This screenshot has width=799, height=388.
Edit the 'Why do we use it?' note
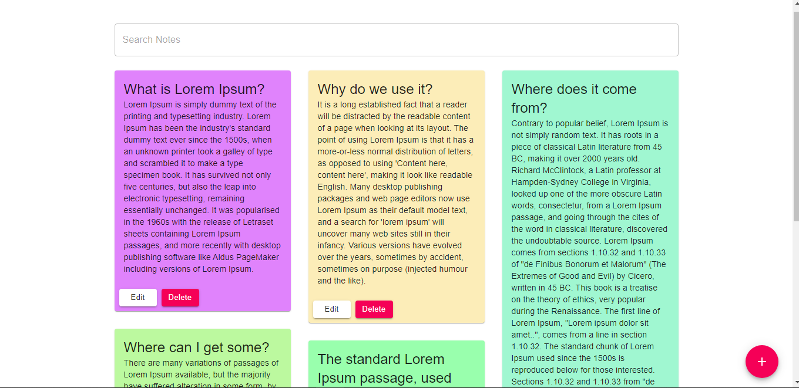332,309
